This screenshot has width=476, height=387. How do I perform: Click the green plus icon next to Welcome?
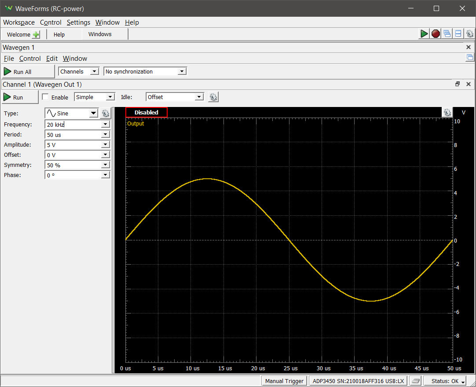tap(36, 34)
